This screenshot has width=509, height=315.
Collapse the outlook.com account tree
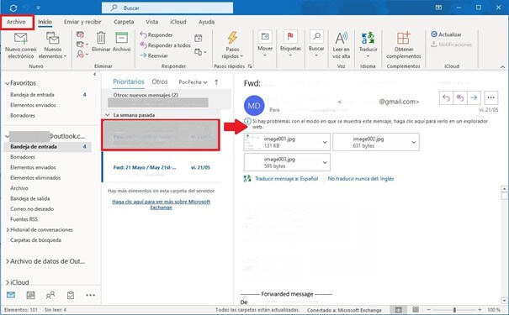7,136
